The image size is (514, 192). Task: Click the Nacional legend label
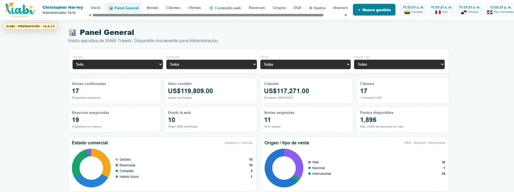click(x=319, y=168)
